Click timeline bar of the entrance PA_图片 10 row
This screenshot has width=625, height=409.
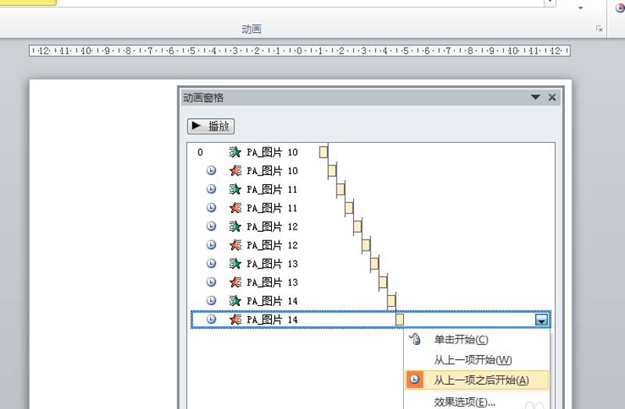click(323, 152)
